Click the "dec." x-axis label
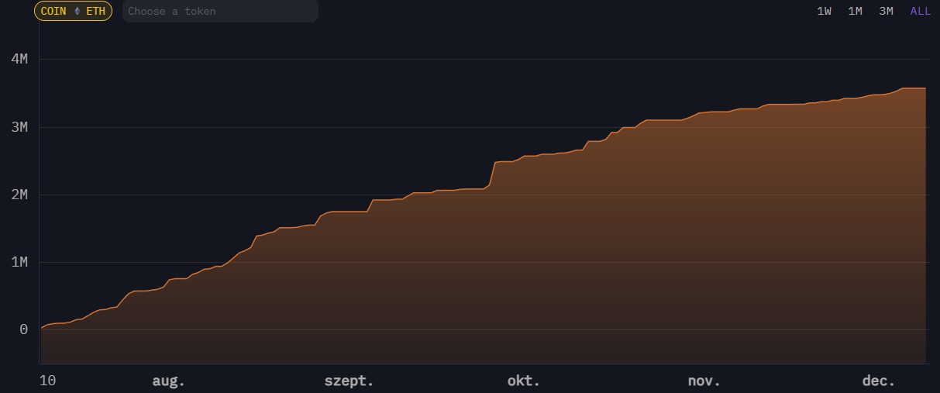940x393 pixels. 879,381
